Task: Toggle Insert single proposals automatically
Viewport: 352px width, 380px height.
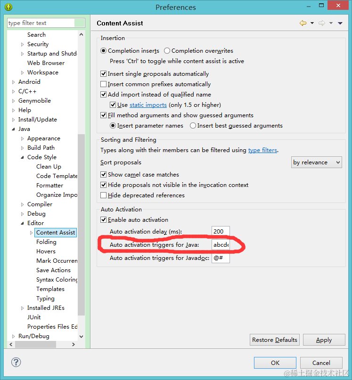Action: click(103, 73)
